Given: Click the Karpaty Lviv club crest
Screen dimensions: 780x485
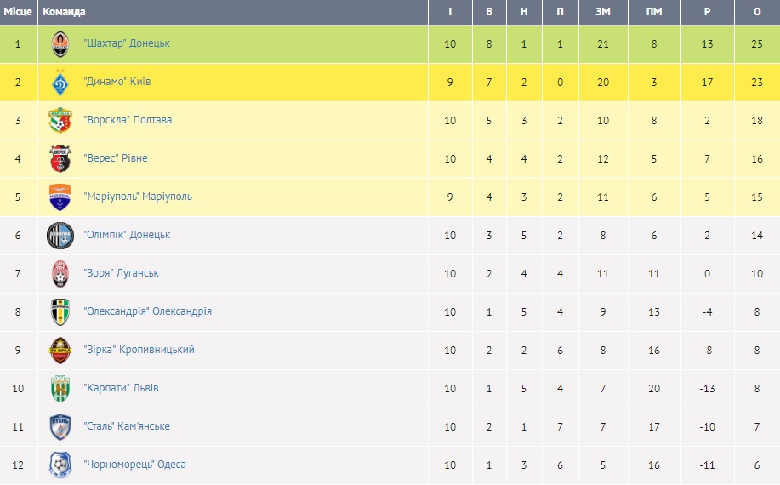Looking at the screenshot, I should pyautogui.click(x=60, y=388).
